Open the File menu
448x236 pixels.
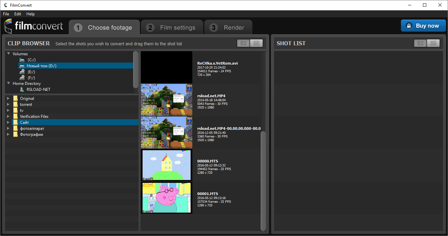click(6, 14)
